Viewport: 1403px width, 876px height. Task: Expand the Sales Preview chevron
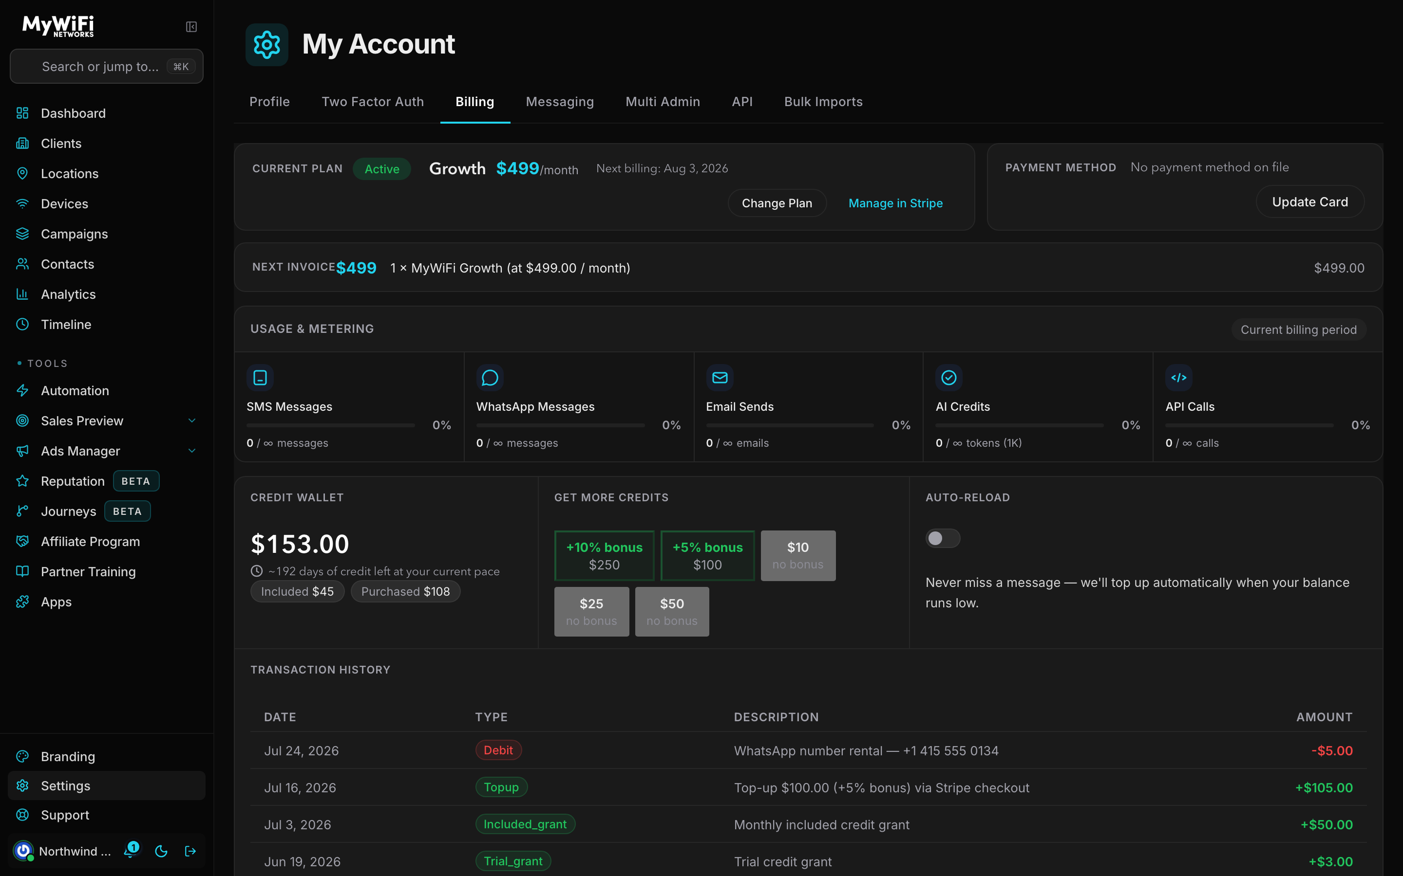192,420
